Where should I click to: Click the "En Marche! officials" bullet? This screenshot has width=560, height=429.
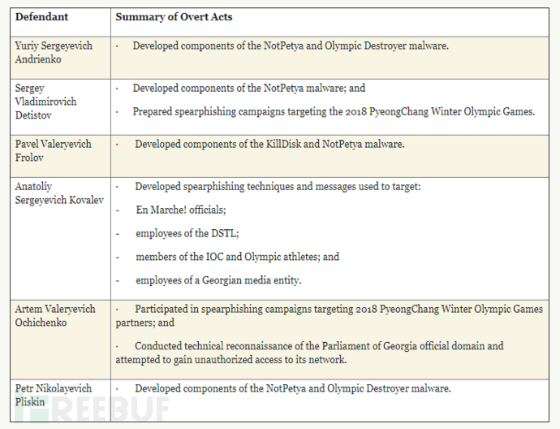(x=180, y=210)
